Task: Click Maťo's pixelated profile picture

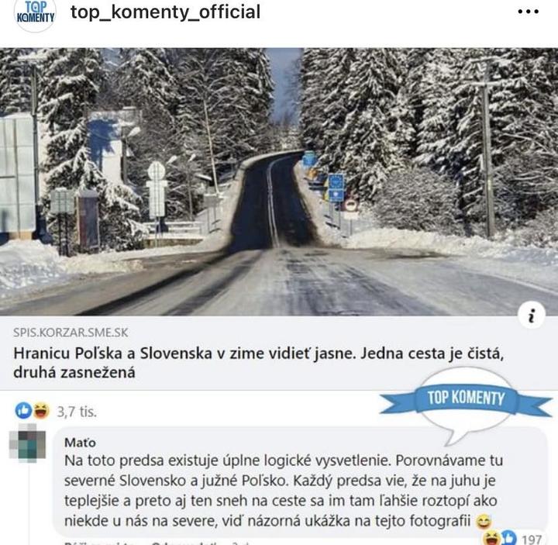Action: point(27,443)
